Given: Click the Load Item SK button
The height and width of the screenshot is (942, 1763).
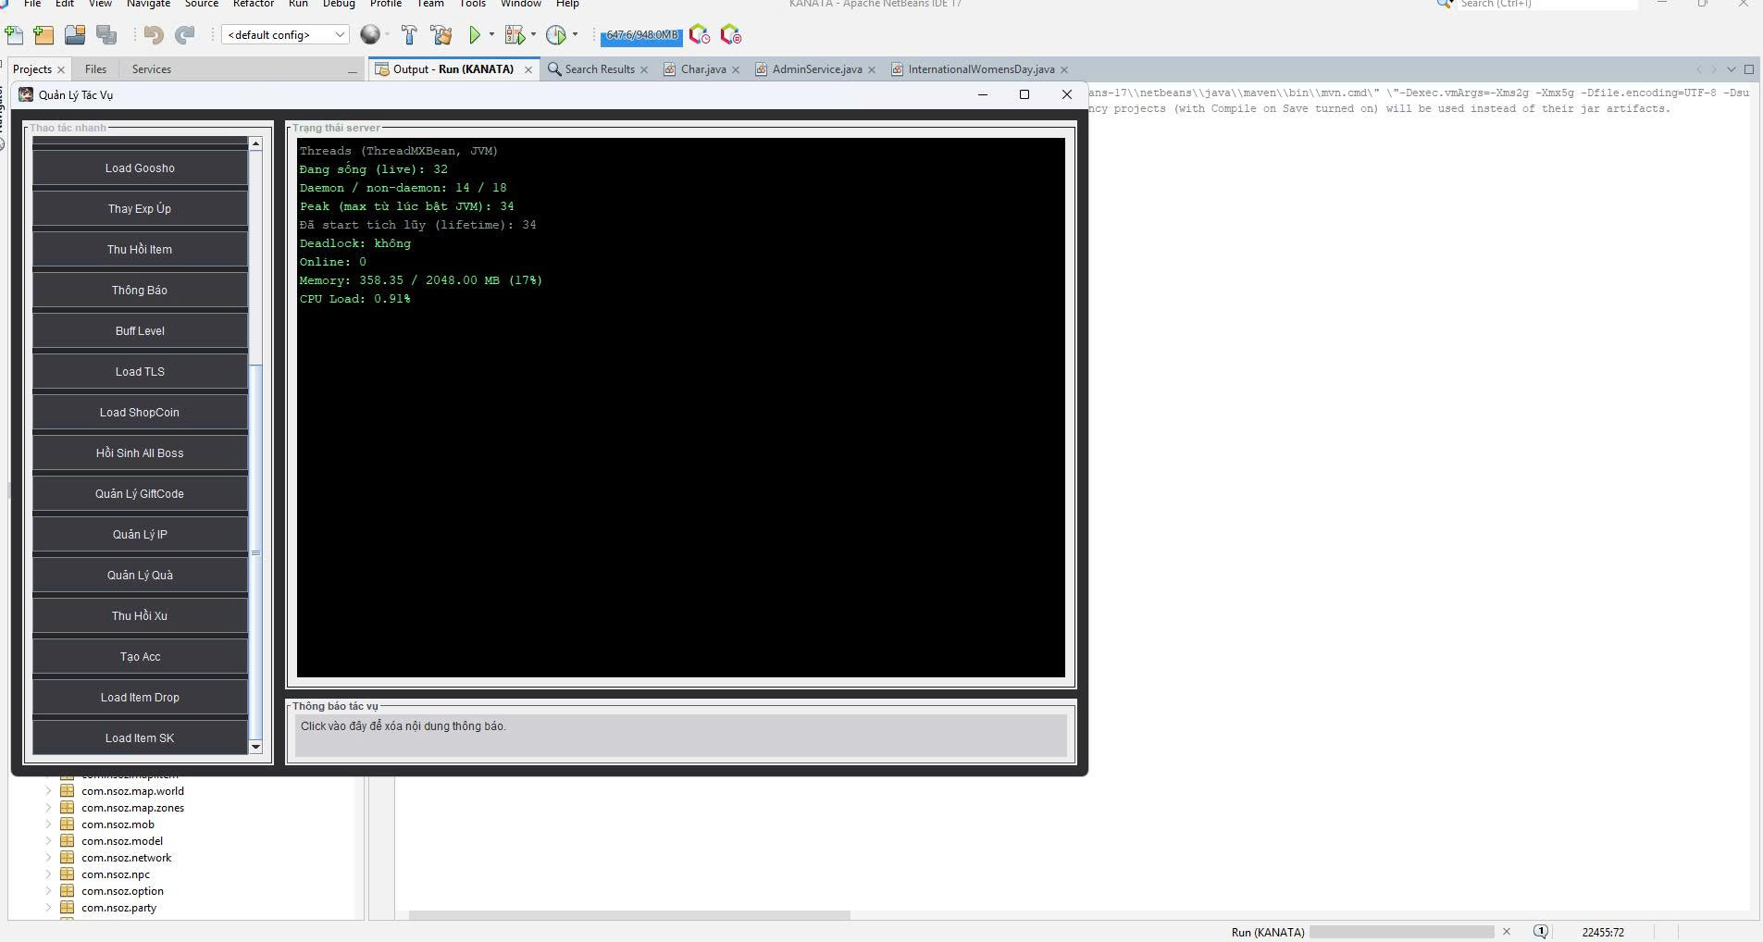Looking at the screenshot, I should [140, 738].
